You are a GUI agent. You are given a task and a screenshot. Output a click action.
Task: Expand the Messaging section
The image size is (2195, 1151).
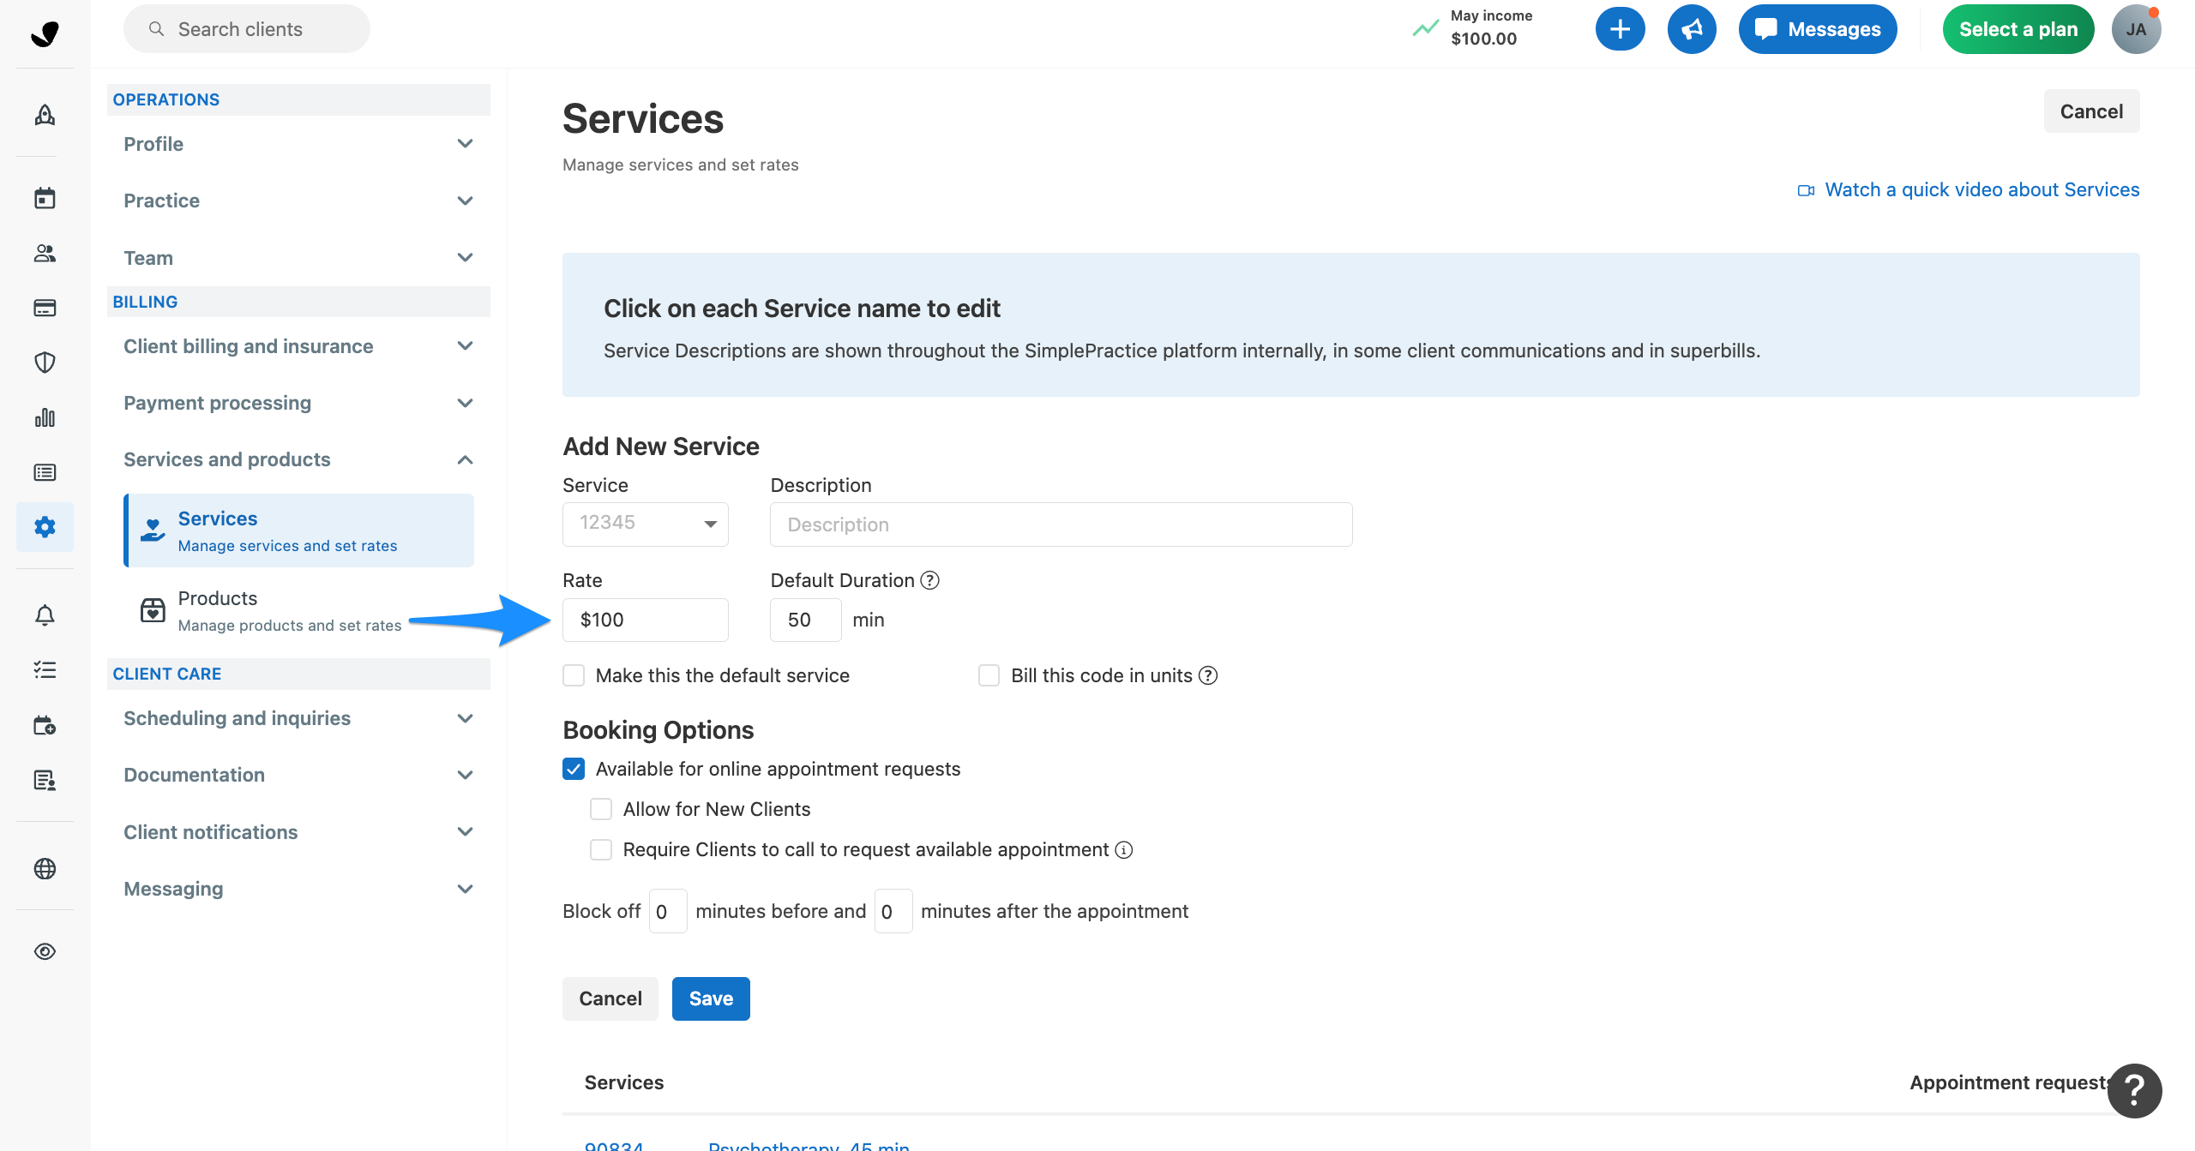point(298,889)
